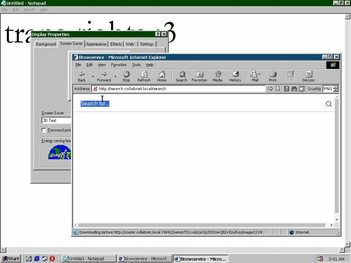This screenshot has width=351, height=263.
Task: Toggle the Password protected checkbox
Action: pyautogui.click(x=44, y=130)
